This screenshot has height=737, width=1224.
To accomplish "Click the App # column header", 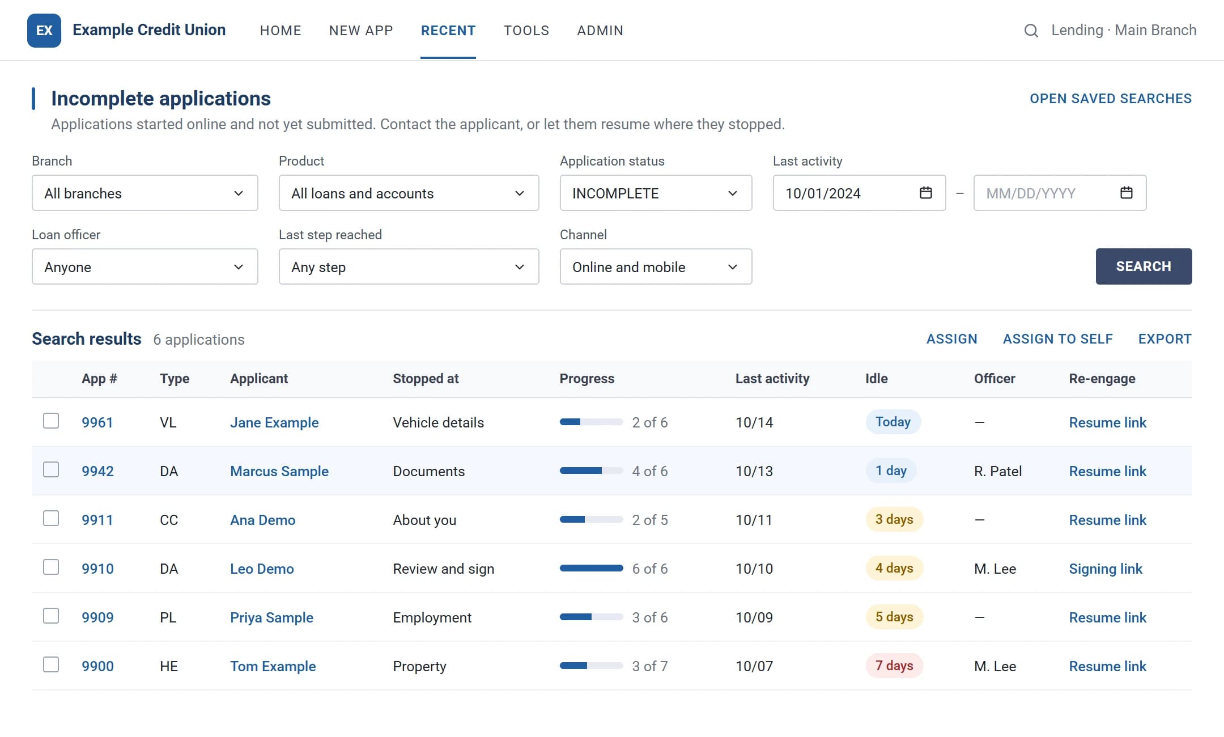I will 99,379.
